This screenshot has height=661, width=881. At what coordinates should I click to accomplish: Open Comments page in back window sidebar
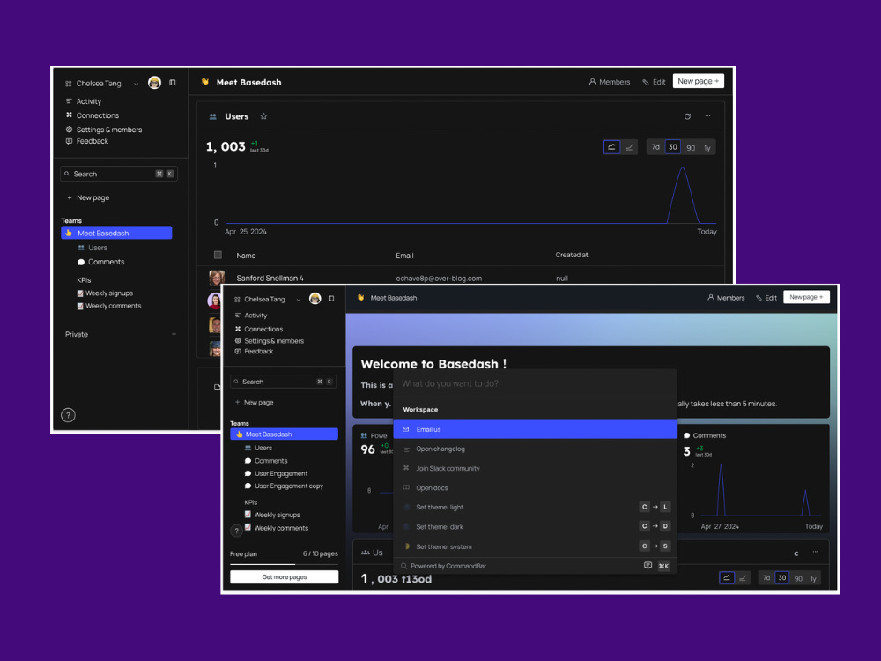tap(101, 262)
